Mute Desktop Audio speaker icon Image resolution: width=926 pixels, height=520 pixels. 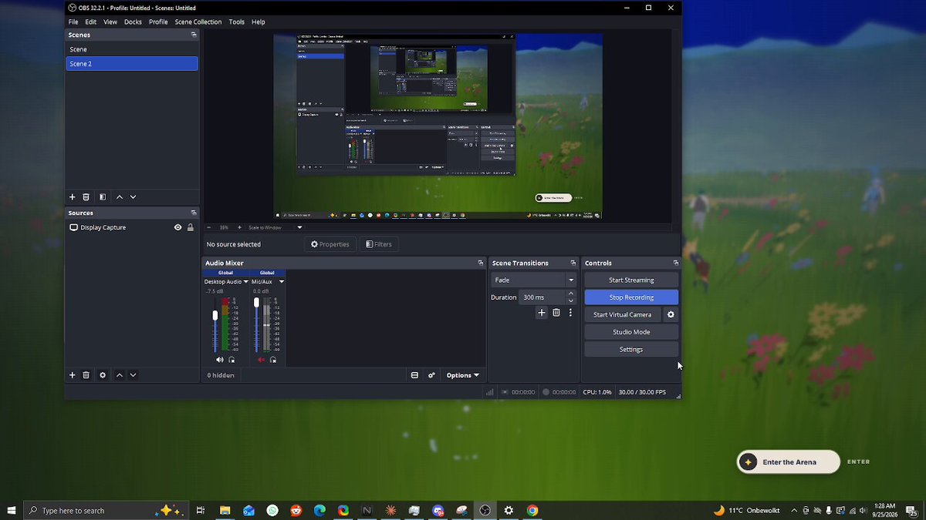coord(220,360)
